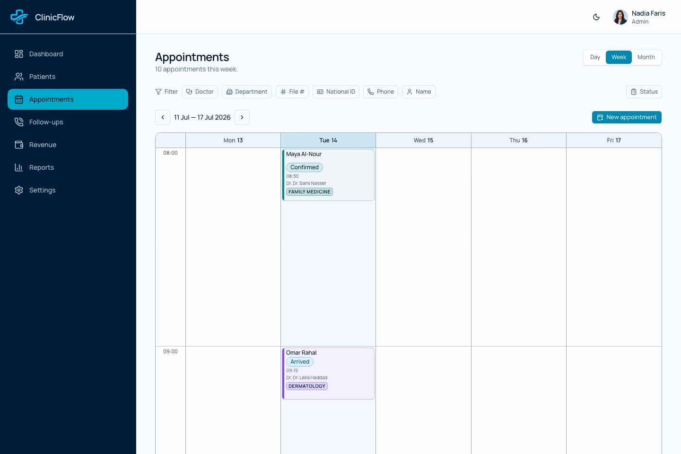
Task: Filter by File number
Action: click(x=292, y=92)
